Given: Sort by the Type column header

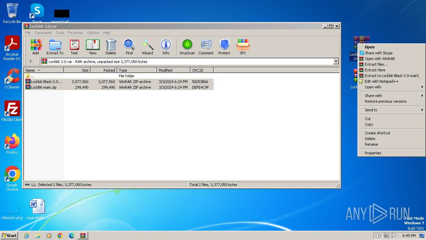Looking at the screenshot, I should [x=137, y=70].
